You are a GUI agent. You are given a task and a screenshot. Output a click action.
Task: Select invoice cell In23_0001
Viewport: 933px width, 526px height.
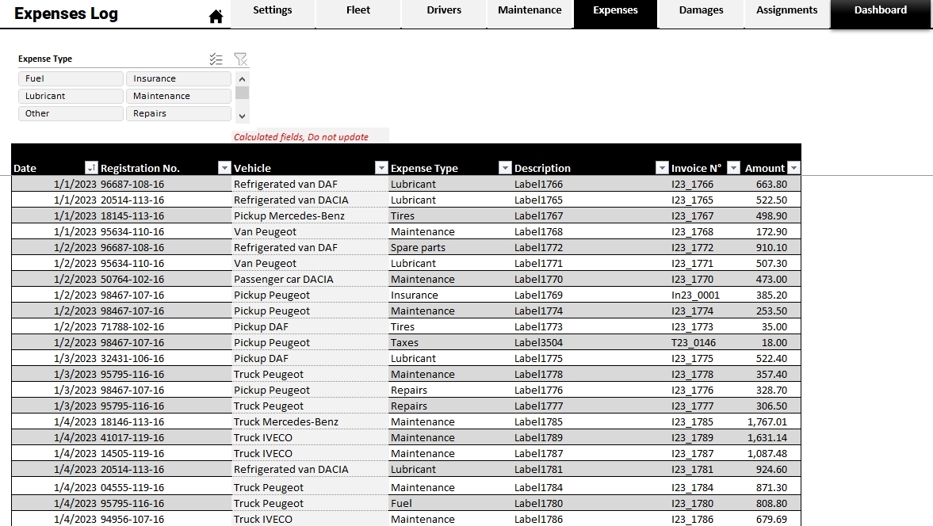[x=705, y=295]
